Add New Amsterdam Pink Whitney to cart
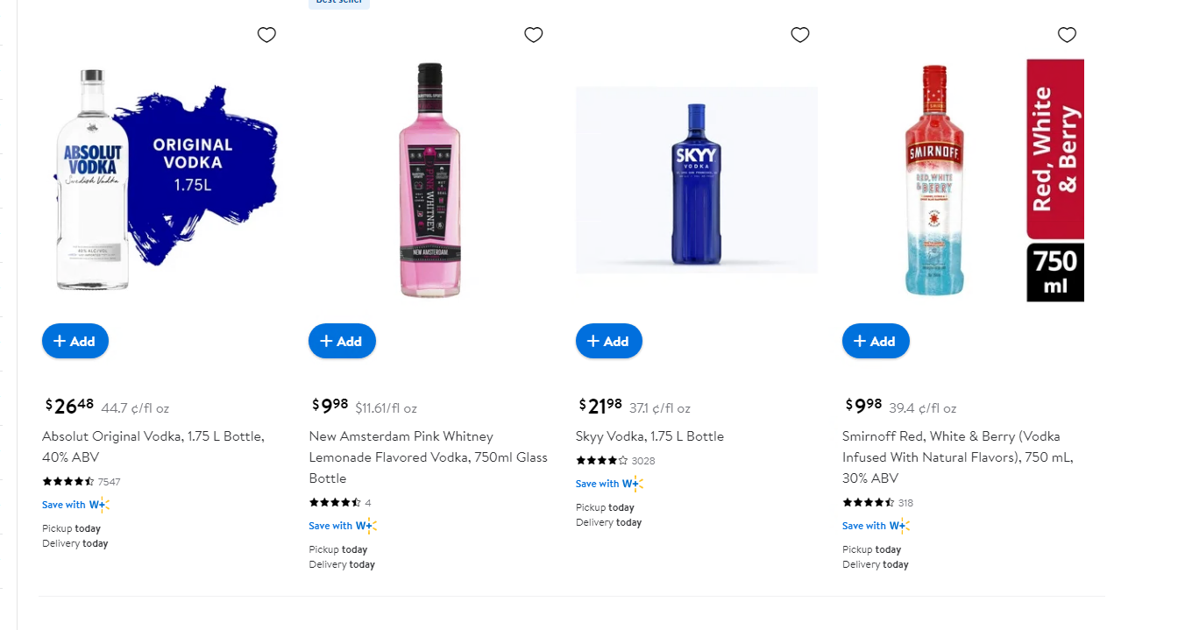 click(x=342, y=341)
